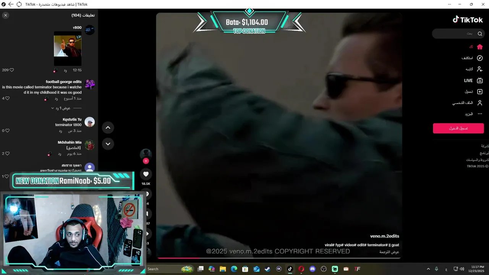Open File Explorer from taskbar

pyautogui.click(x=223, y=269)
